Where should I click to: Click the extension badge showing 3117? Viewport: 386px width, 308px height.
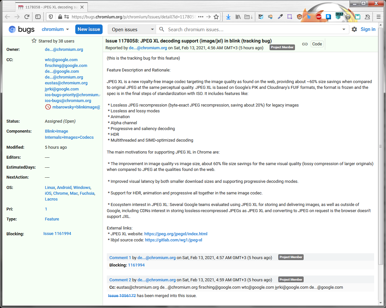(x=339, y=16)
